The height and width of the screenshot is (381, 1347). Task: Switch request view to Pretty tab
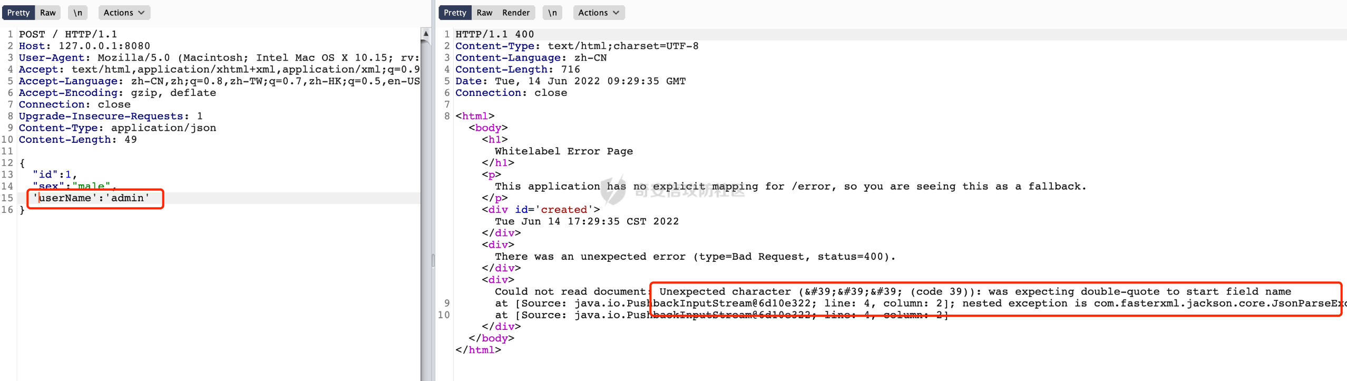(18, 13)
